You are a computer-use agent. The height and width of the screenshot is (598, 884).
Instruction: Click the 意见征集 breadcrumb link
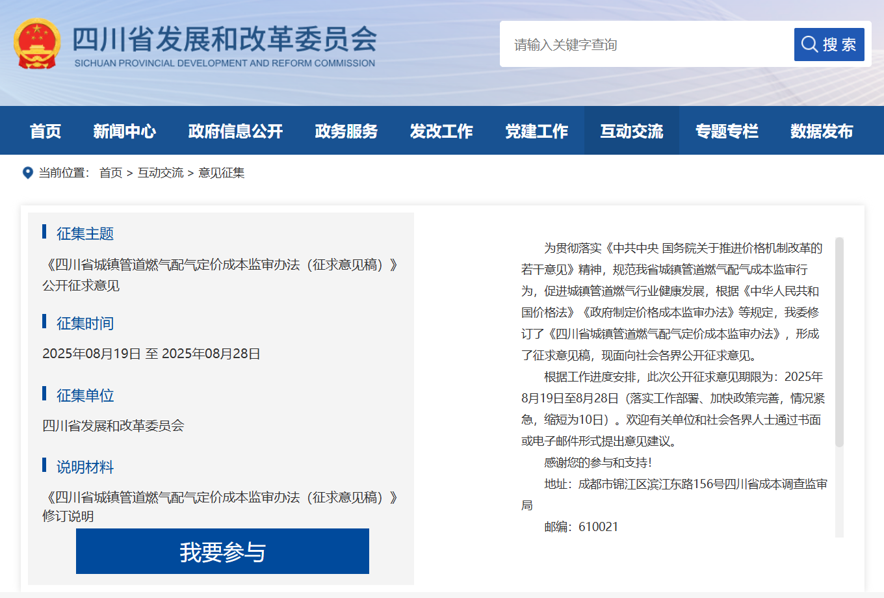tap(222, 173)
